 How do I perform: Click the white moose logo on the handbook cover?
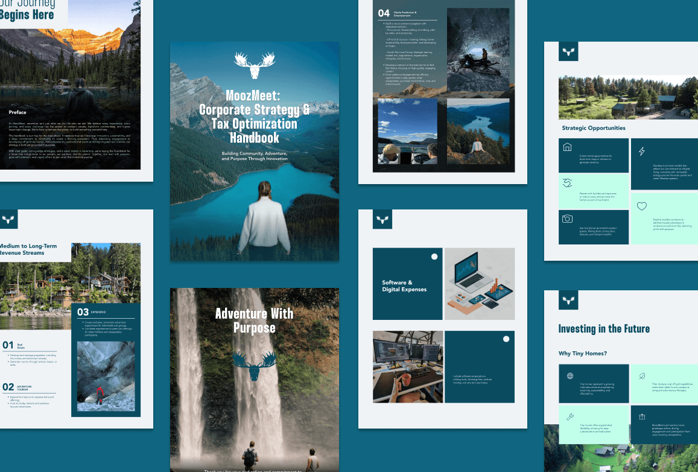click(x=255, y=65)
